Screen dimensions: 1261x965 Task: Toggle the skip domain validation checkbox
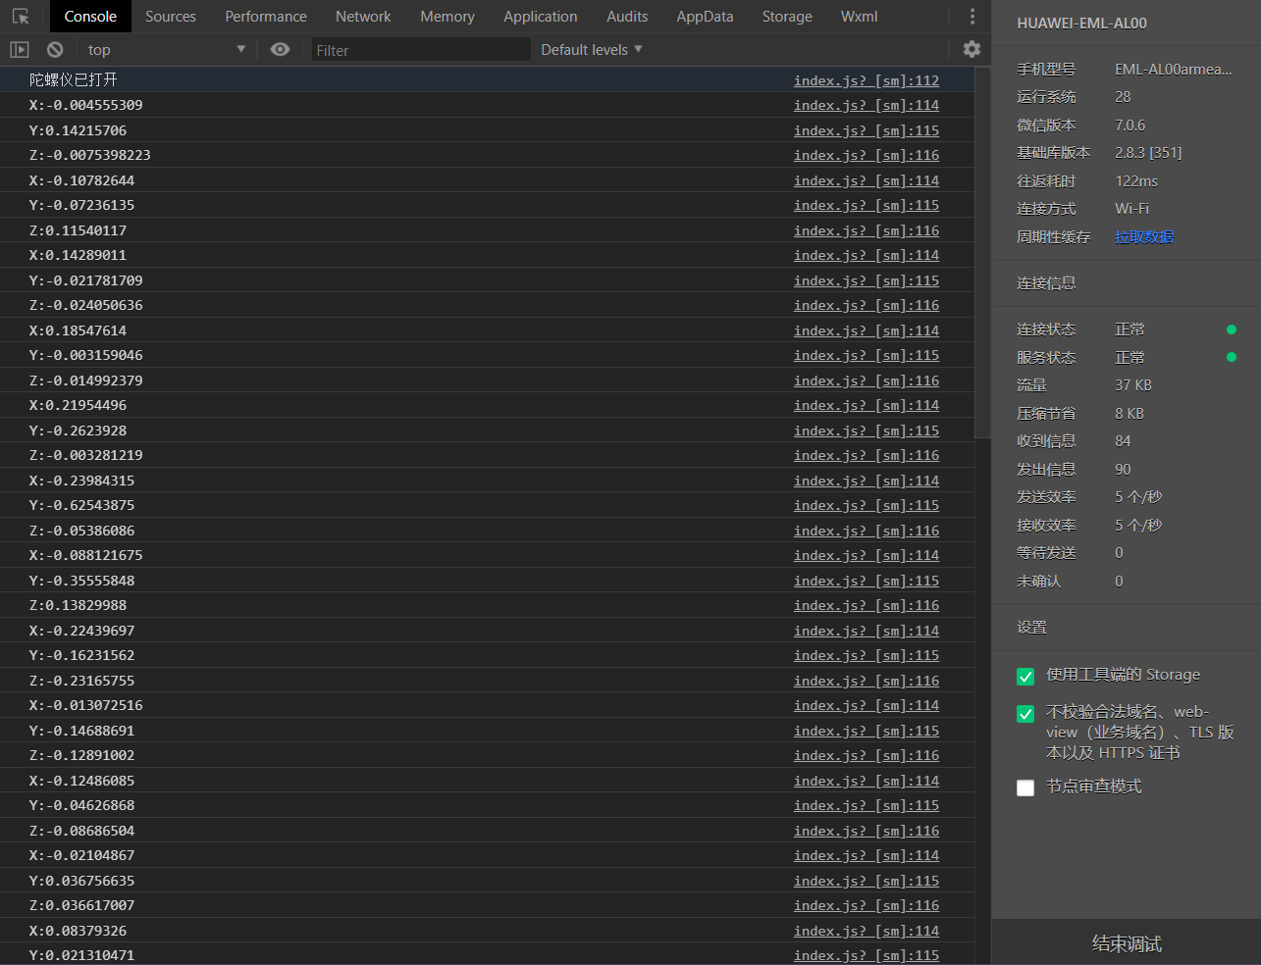coord(1025,714)
